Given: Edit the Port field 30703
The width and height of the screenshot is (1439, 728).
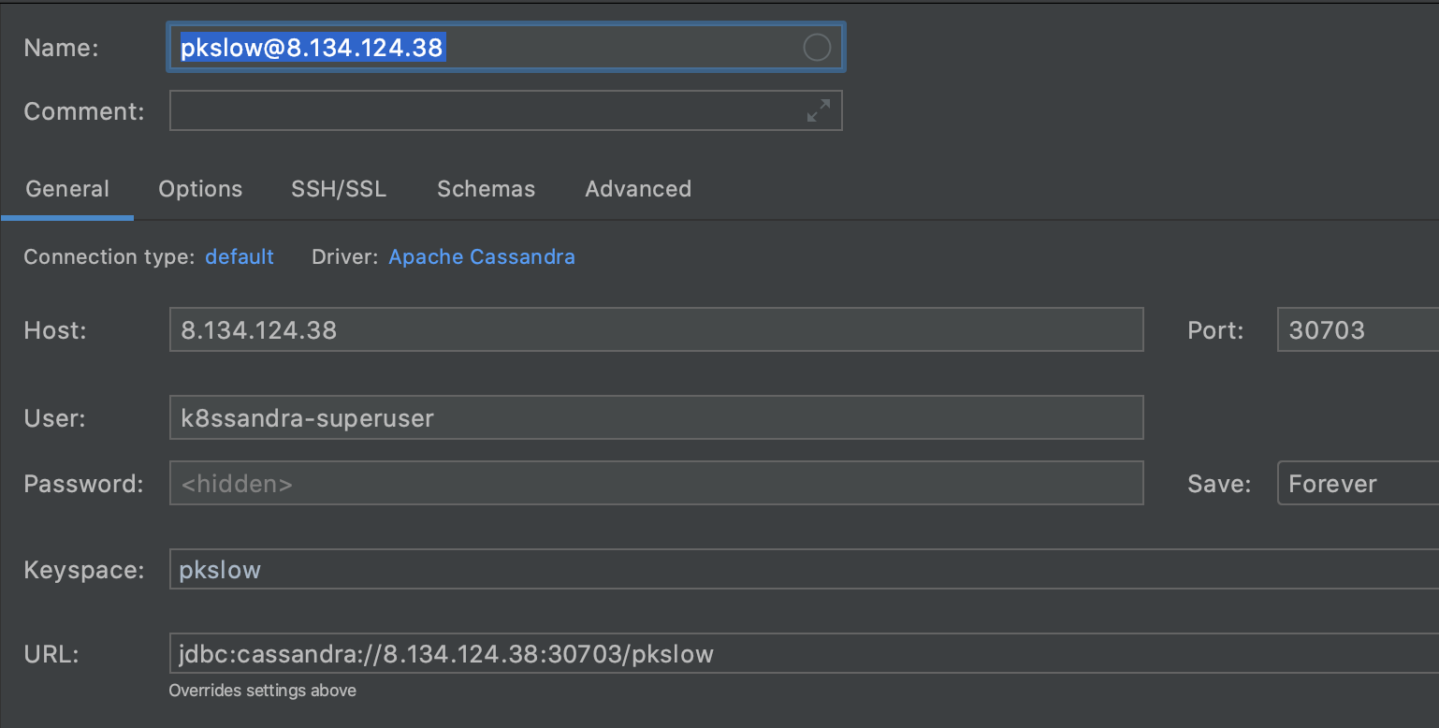Looking at the screenshot, I should 1358,329.
